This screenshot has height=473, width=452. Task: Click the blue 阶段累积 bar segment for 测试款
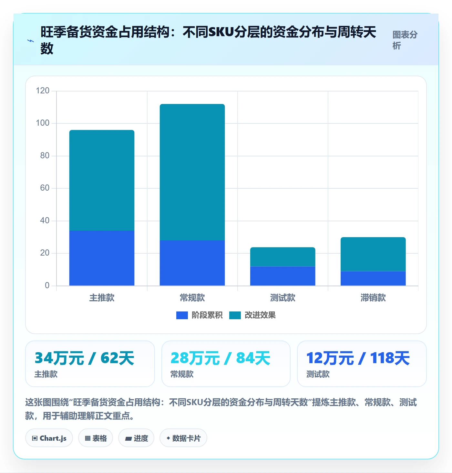click(282, 276)
